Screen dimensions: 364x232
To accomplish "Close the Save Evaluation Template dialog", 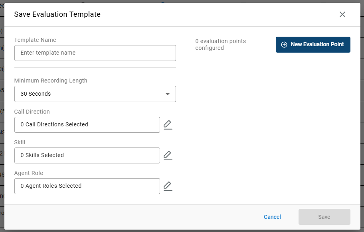I will tap(342, 14).
